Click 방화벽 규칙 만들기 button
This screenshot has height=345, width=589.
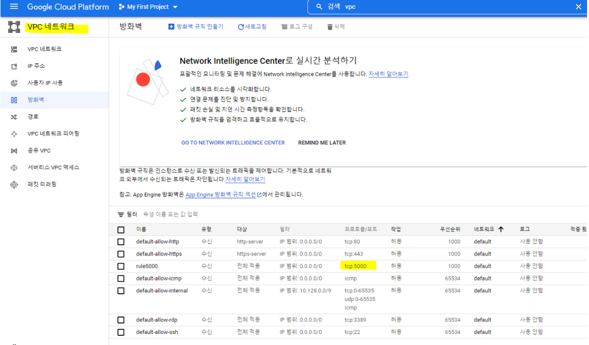[196, 27]
